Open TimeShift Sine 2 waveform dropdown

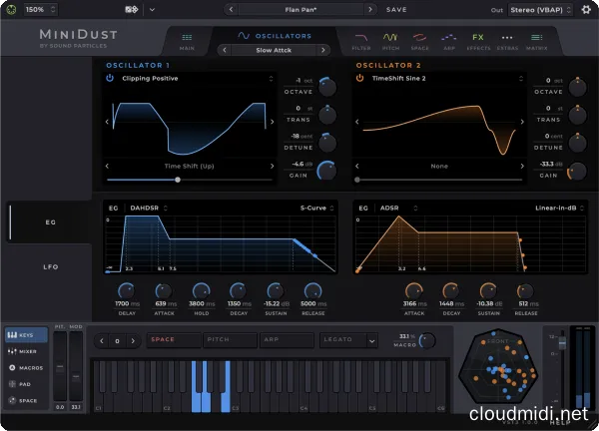tap(447, 78)
